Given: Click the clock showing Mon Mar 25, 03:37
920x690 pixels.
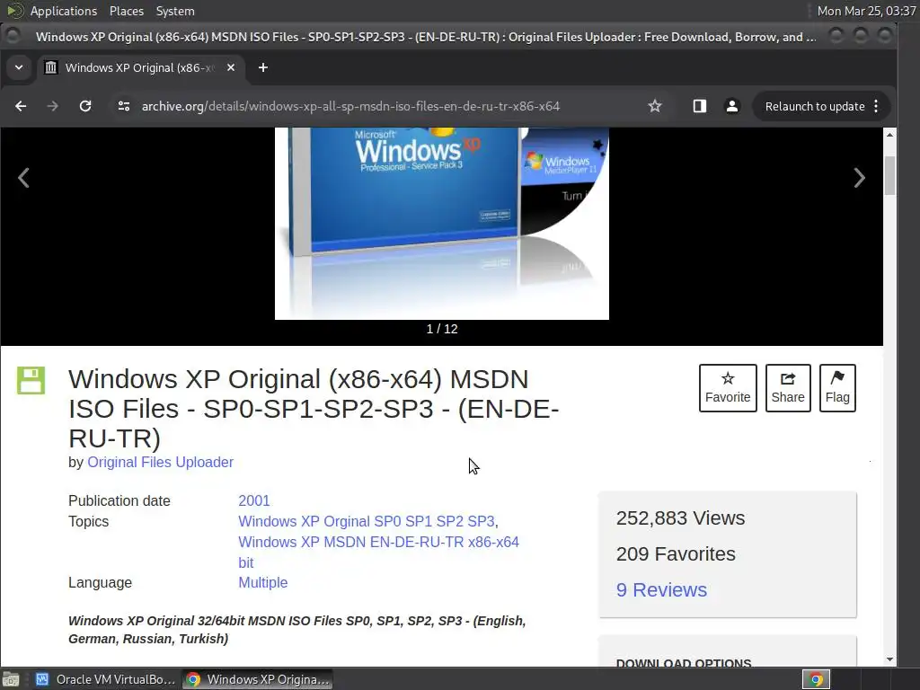Looking at the screenshot, I should click(867, 11).
